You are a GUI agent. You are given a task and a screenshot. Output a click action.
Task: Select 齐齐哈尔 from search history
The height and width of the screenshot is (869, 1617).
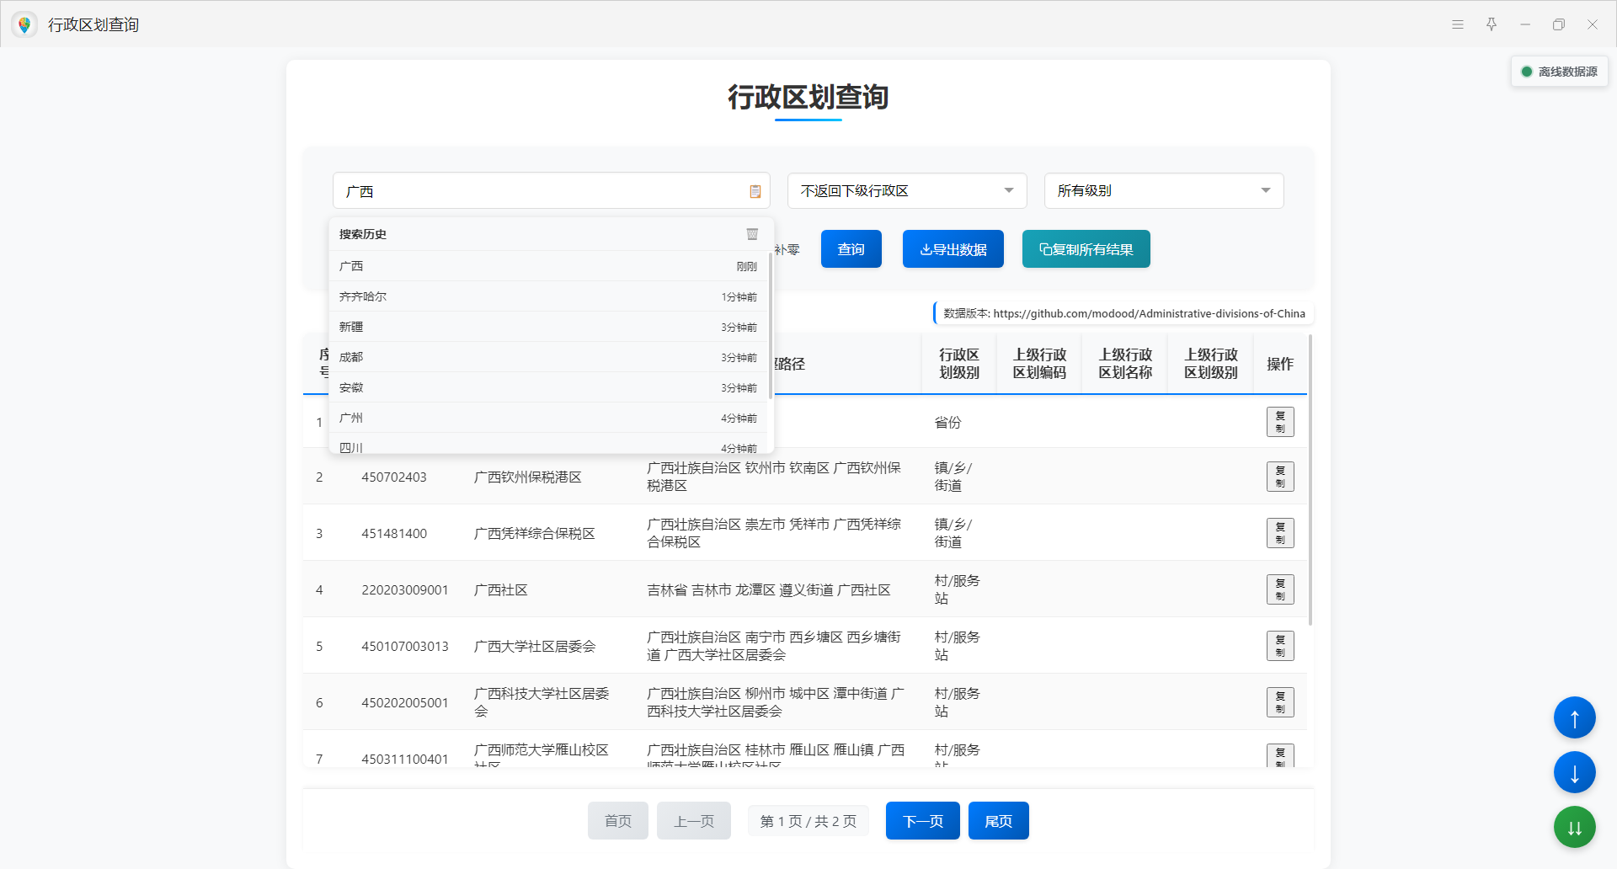pyautogui.click(x=548, y=296)
